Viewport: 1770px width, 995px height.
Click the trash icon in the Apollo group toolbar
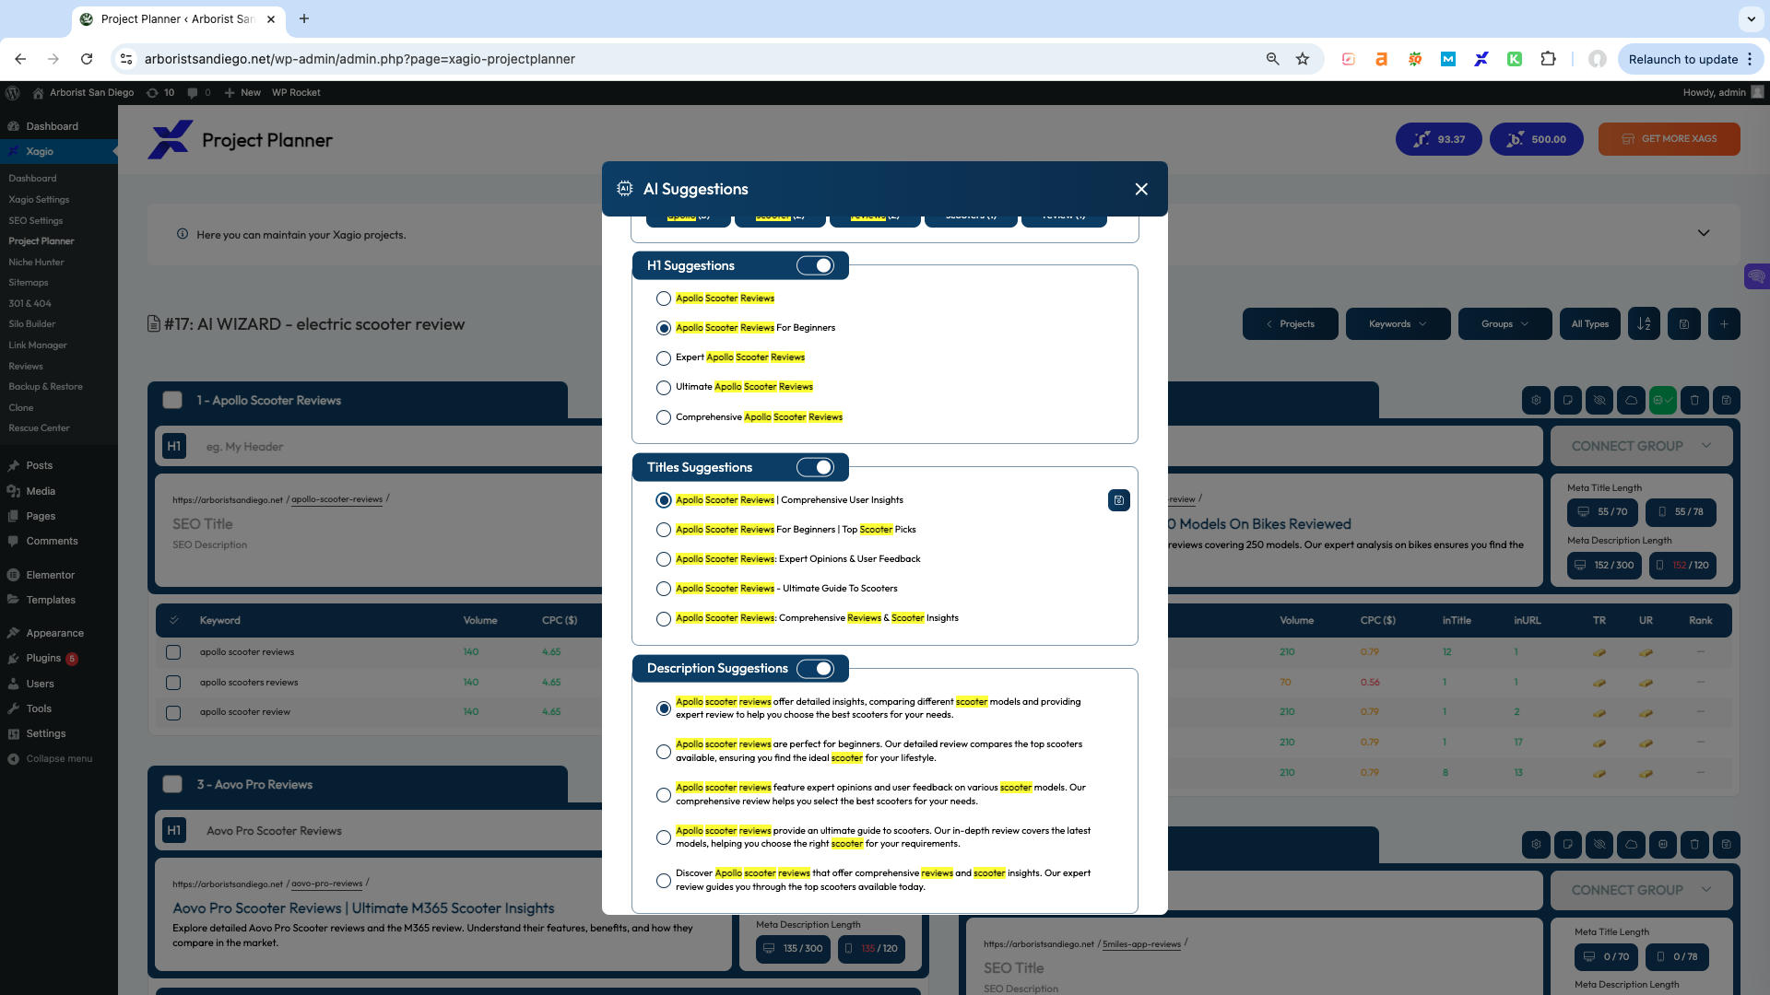[1694, 400]
